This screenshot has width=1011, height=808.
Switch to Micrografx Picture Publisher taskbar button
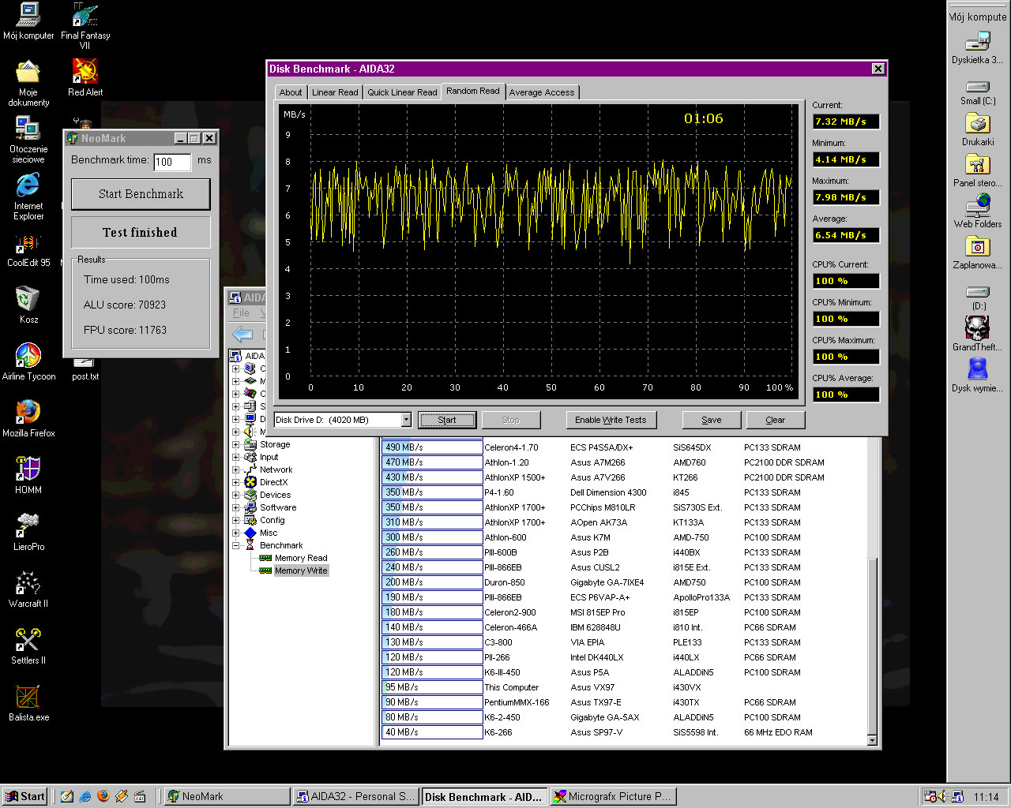pyautogui.click(x=613, y=796)
